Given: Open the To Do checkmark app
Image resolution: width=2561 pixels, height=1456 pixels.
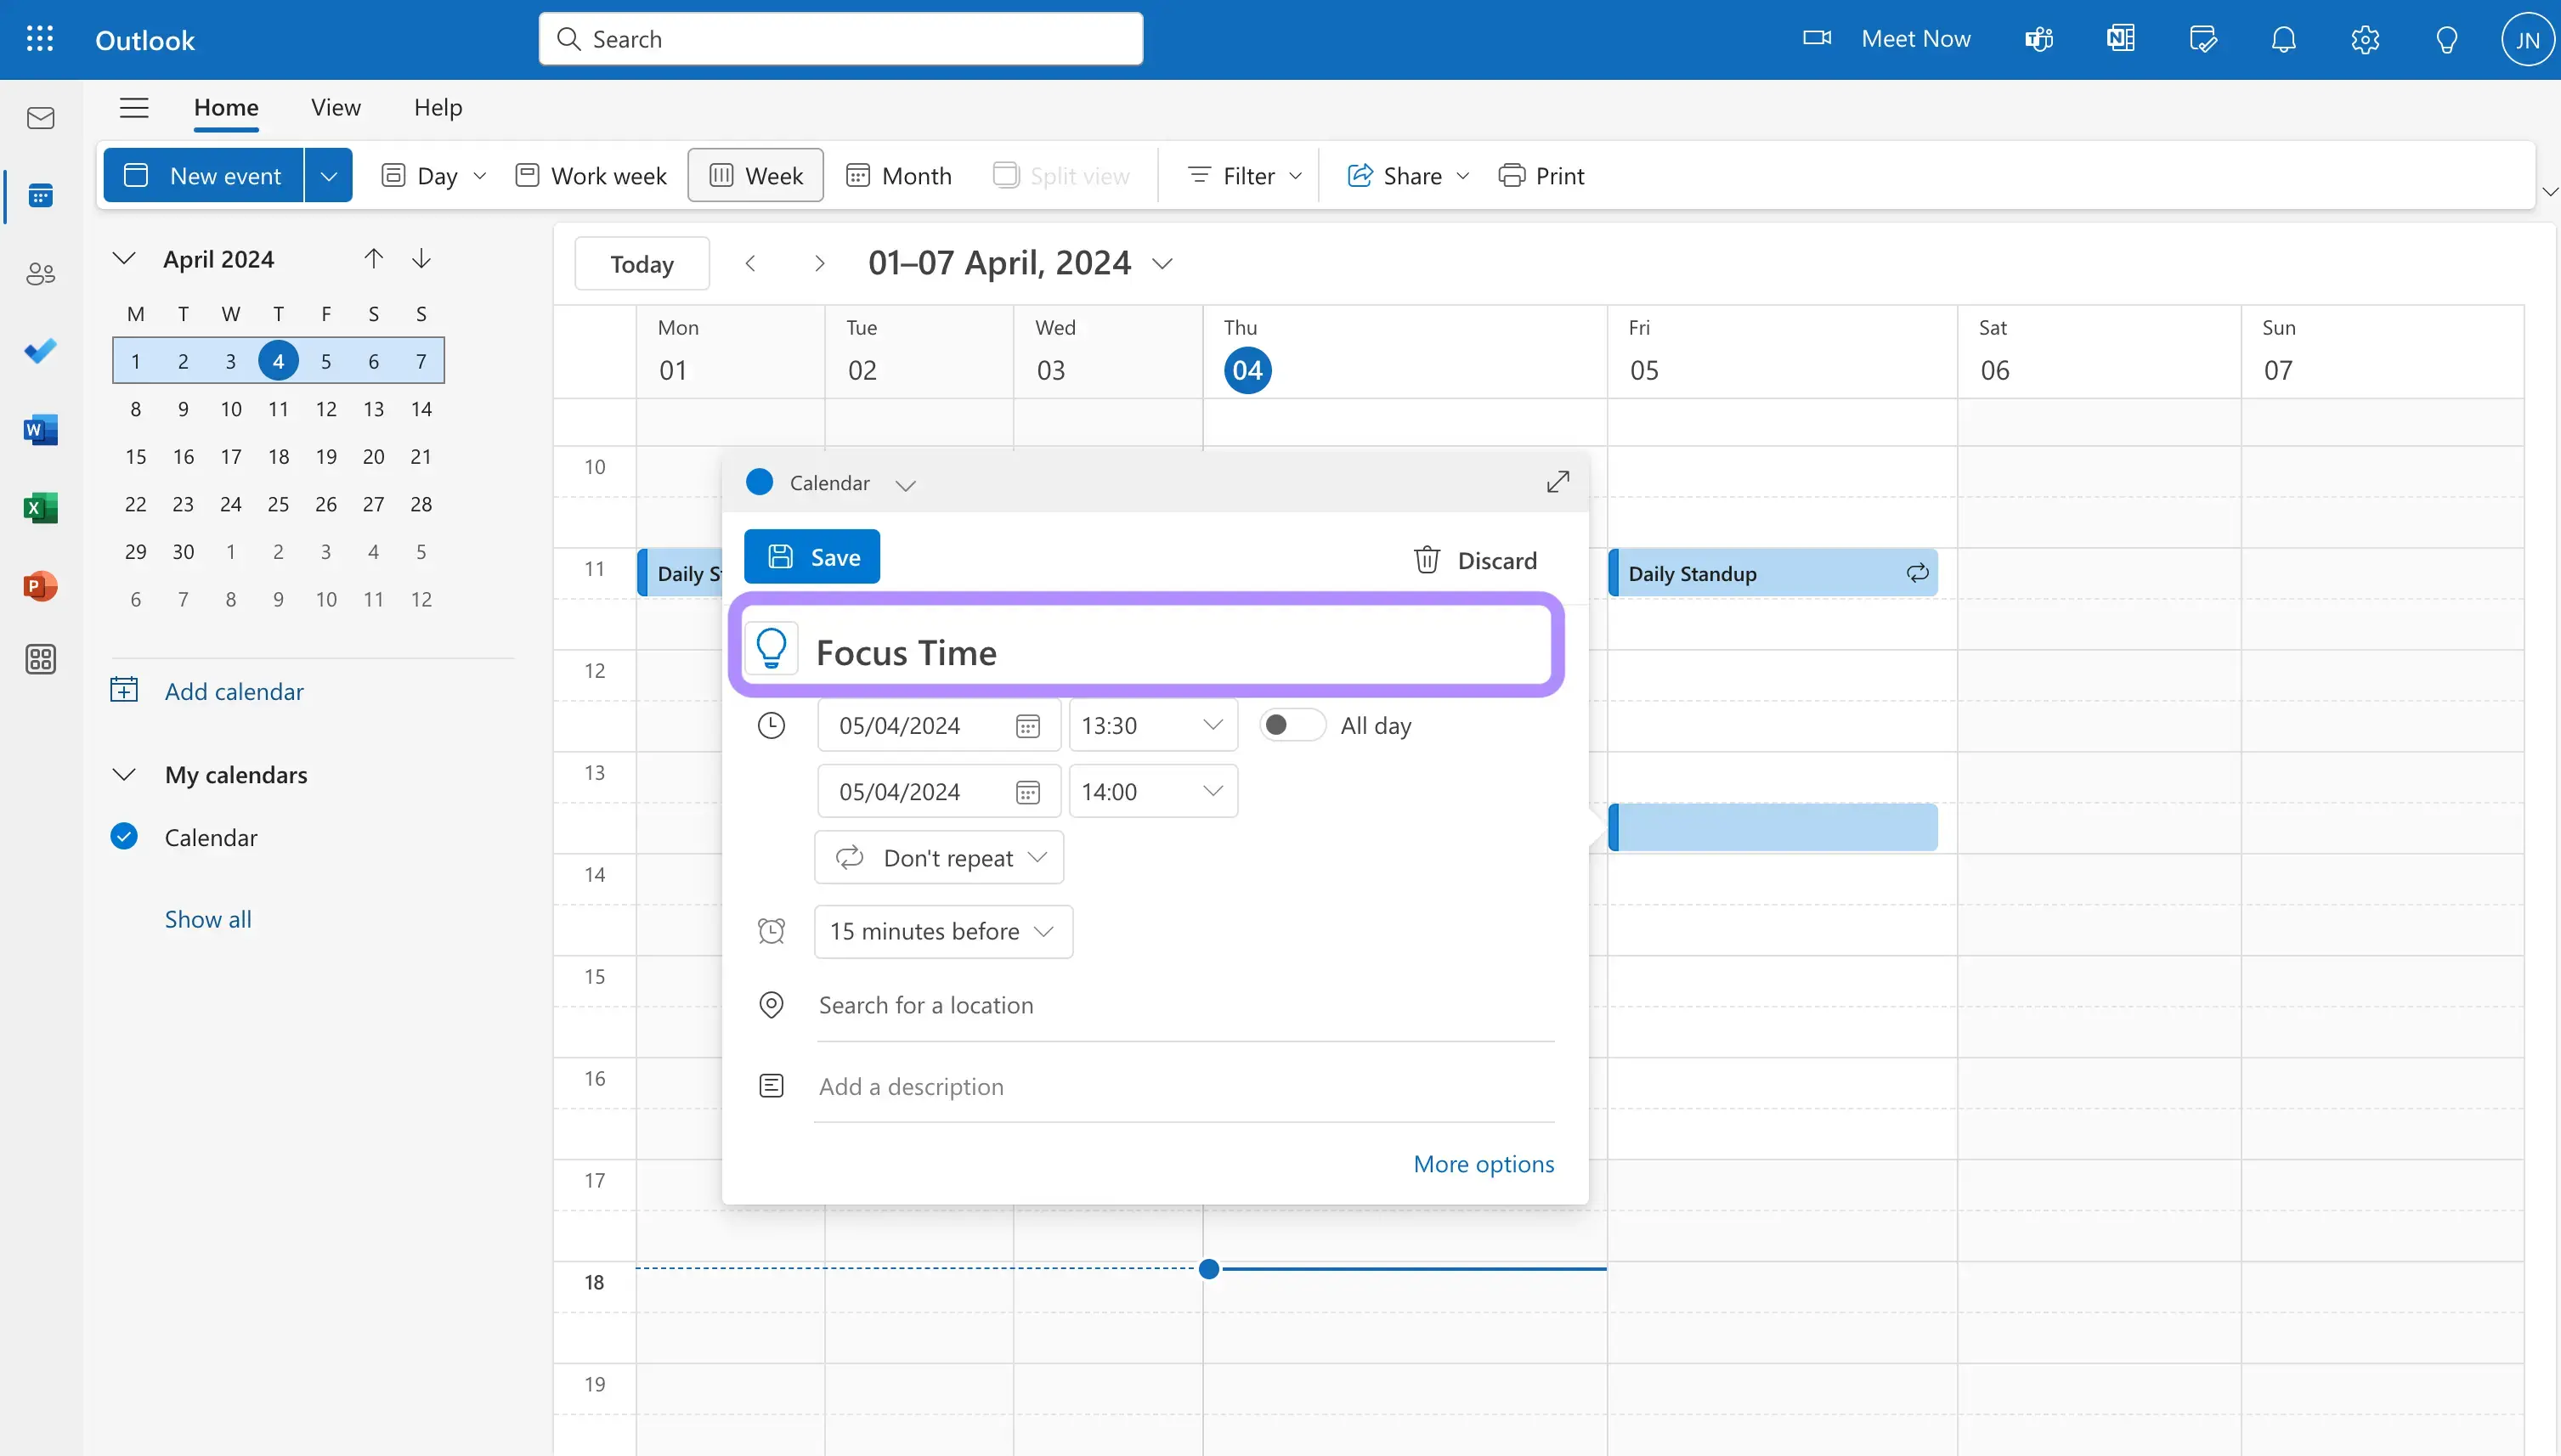Looking at the screenshot, I should [x=40, y=351].
